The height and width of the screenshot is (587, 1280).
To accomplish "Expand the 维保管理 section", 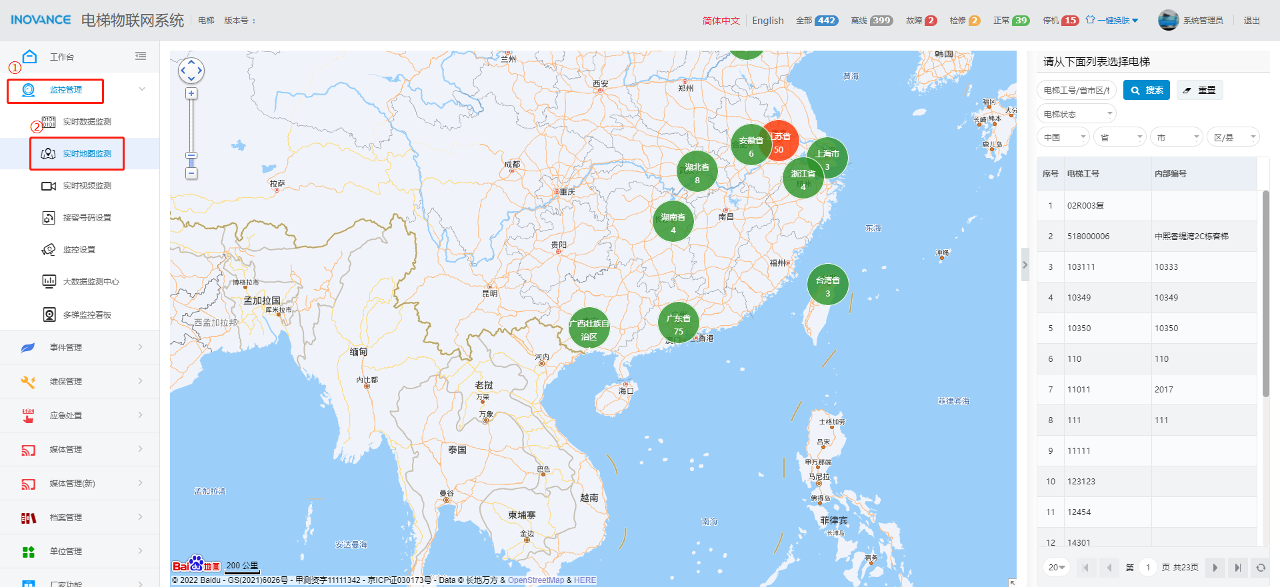I will [80, 381].
